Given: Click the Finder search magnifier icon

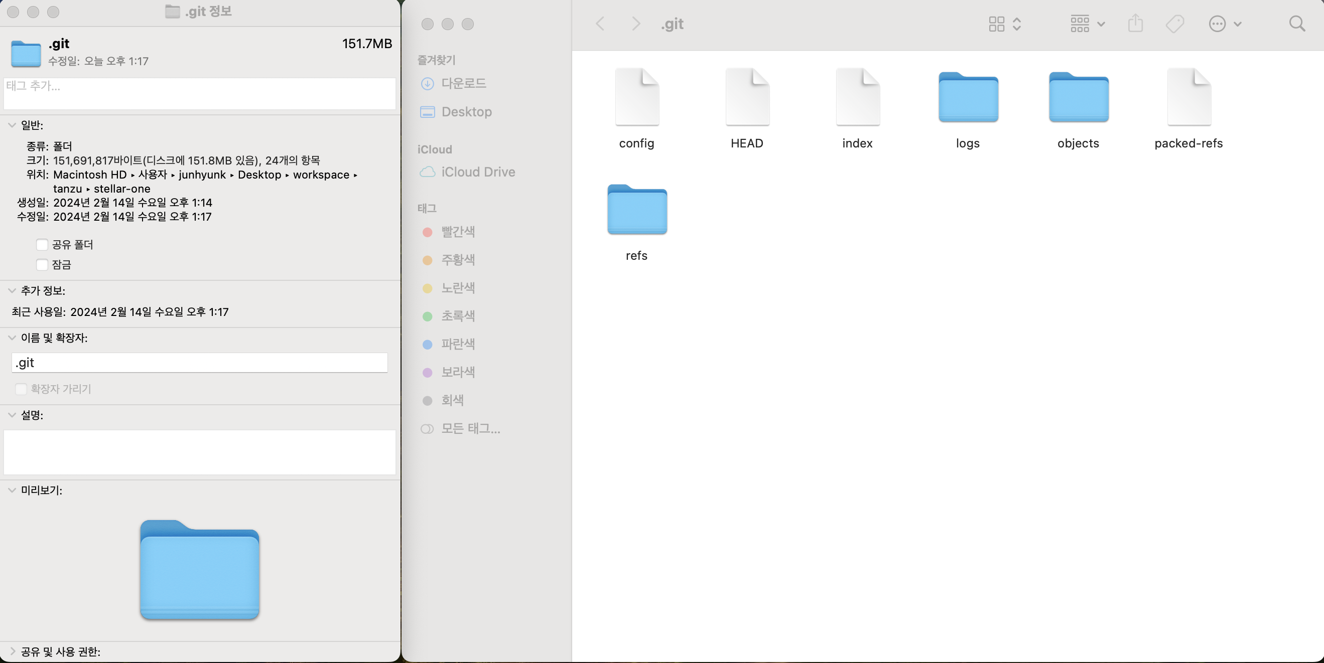Looking at the screenshot, I should pos(1296,24).
